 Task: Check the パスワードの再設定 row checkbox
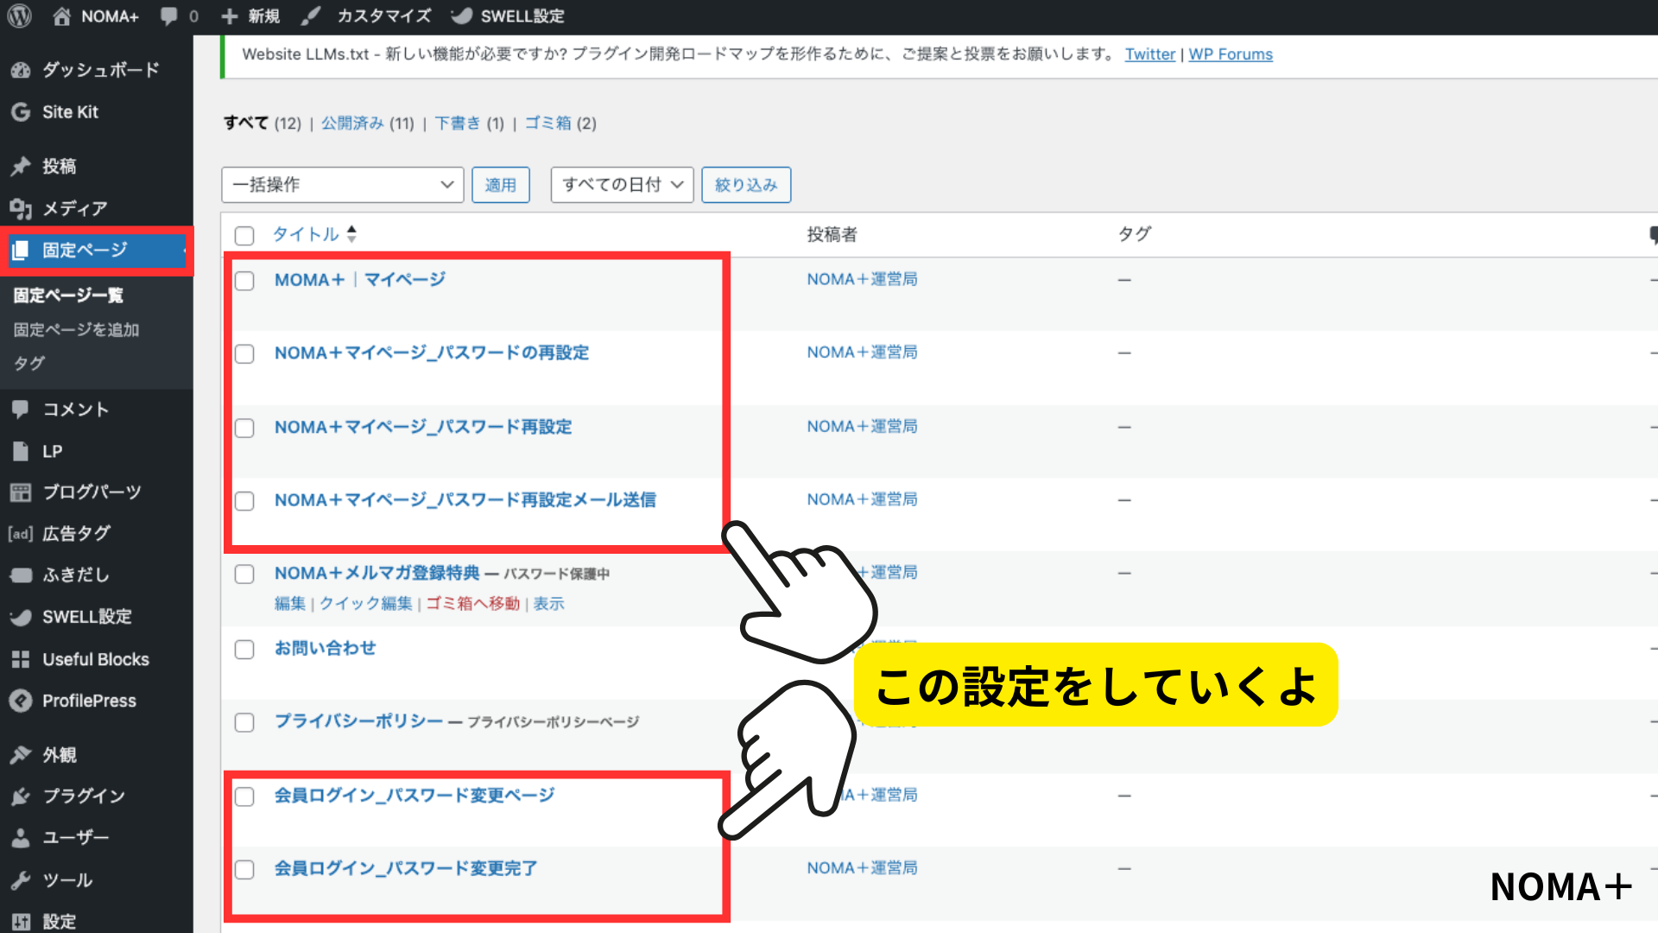click(x=244, y=354)
